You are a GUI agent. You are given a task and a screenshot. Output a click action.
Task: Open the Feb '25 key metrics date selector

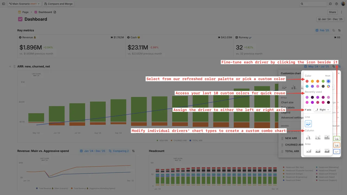pyautogui.click(x=322, y=30)
